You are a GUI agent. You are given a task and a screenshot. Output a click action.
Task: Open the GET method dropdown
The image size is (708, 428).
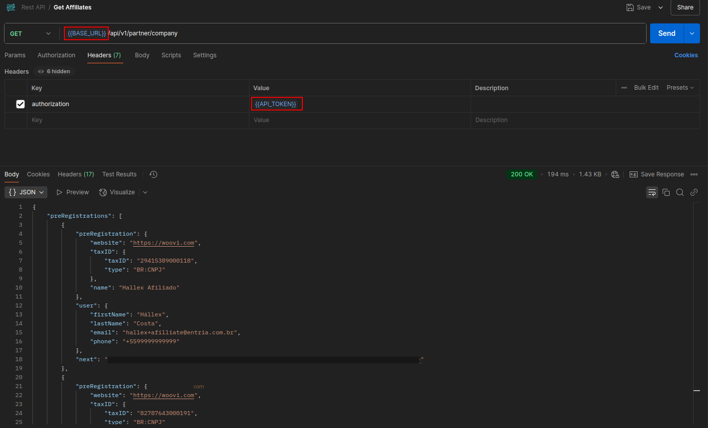[30, 33]
